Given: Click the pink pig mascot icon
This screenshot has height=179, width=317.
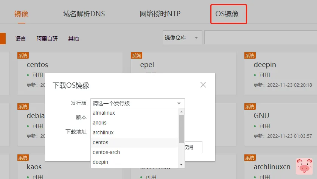Looking at the screenshot, I should 304,166.
